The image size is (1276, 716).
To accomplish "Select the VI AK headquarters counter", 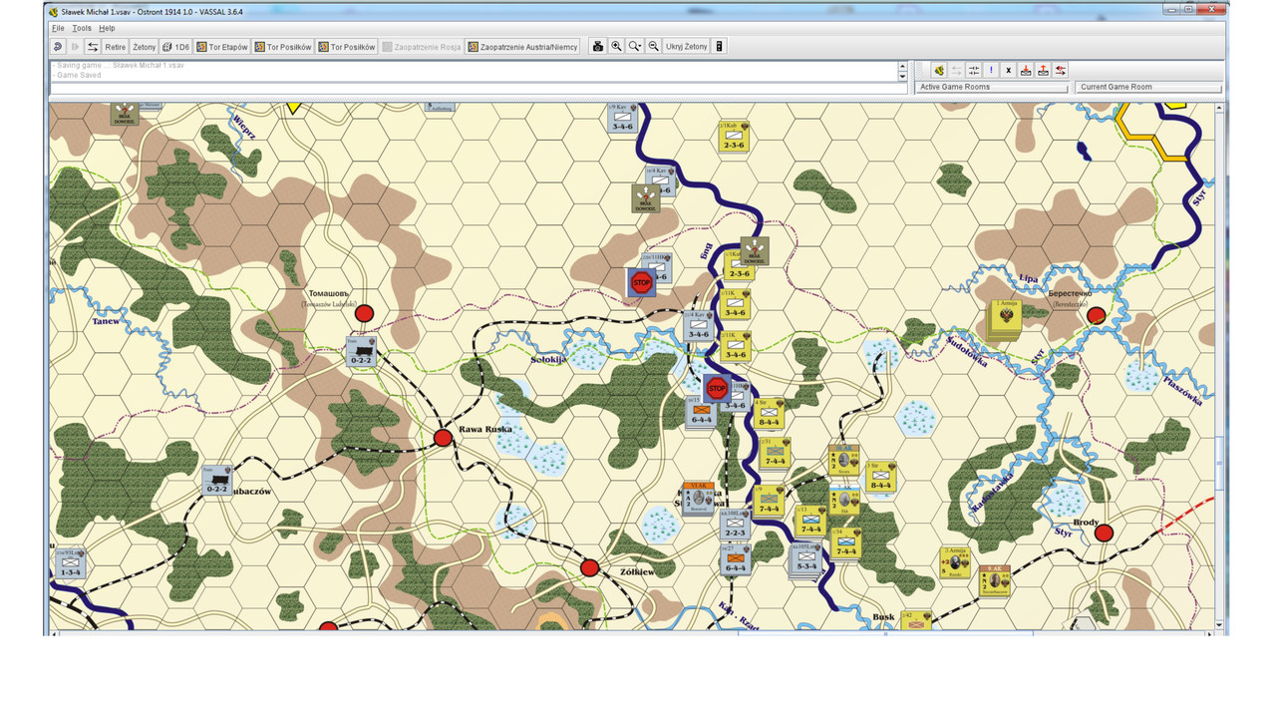I will coord(699,497).
